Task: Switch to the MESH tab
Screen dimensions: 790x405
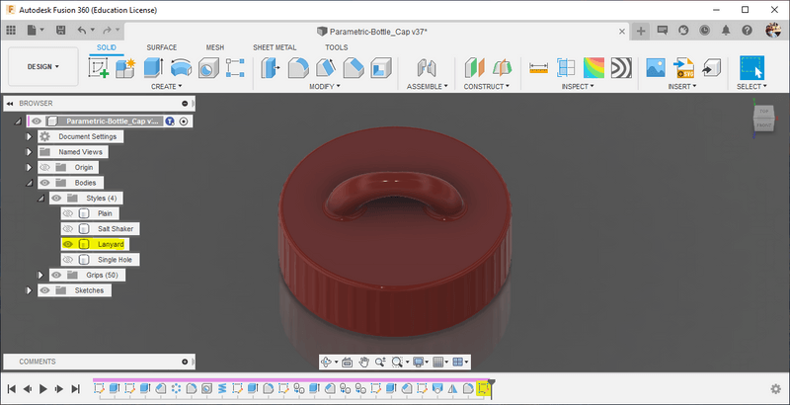Action: coord(215,47)
